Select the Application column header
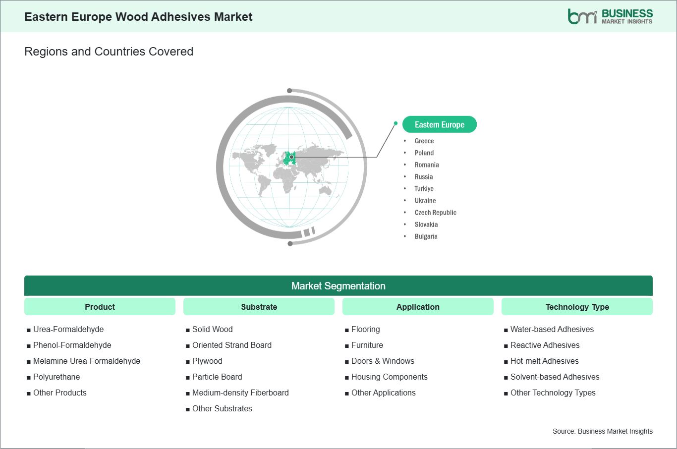Viewport: 677px width, 449px height. click(x=418, y=307)
